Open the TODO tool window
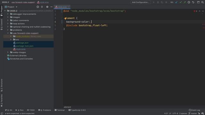The width and height of the screenshot is (205, 115). tap(31, 110)
